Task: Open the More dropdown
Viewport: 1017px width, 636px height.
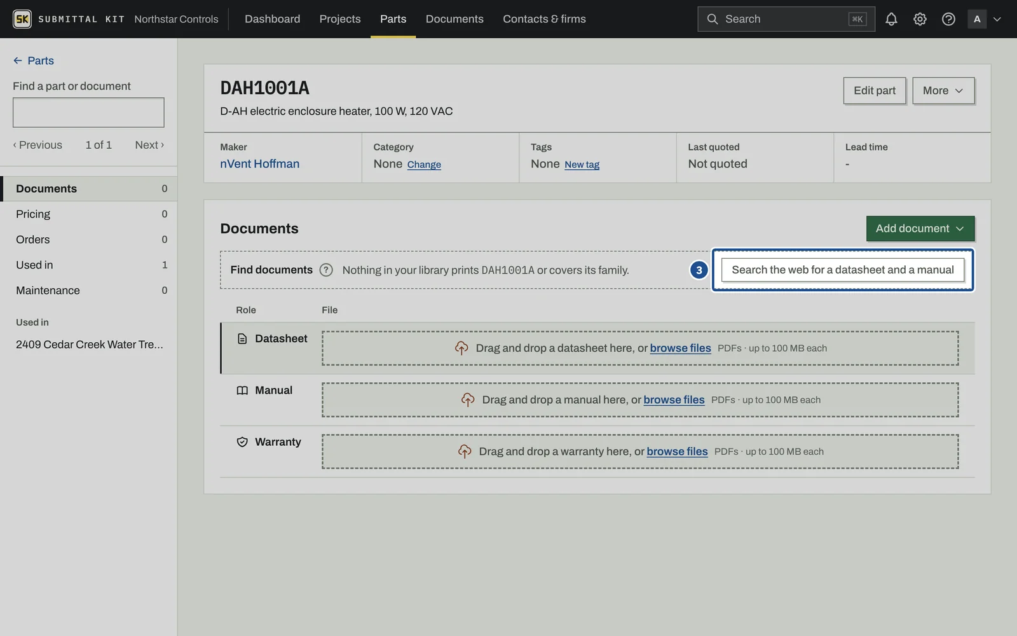Action: pos(943,90)
